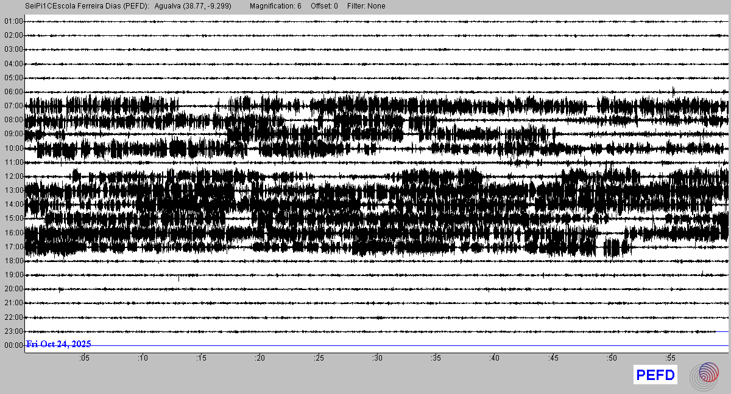The height and width of the screenshot is (394, 731).
Task: Click the :55 minute axis tick label
Action: tap(670, 358)
